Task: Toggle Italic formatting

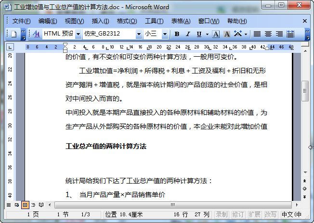Action: 188,34
